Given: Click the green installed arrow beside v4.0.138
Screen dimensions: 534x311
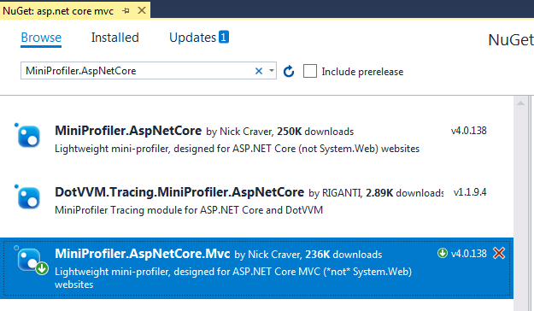Looking at the screenshot, I should click(443, 253).
